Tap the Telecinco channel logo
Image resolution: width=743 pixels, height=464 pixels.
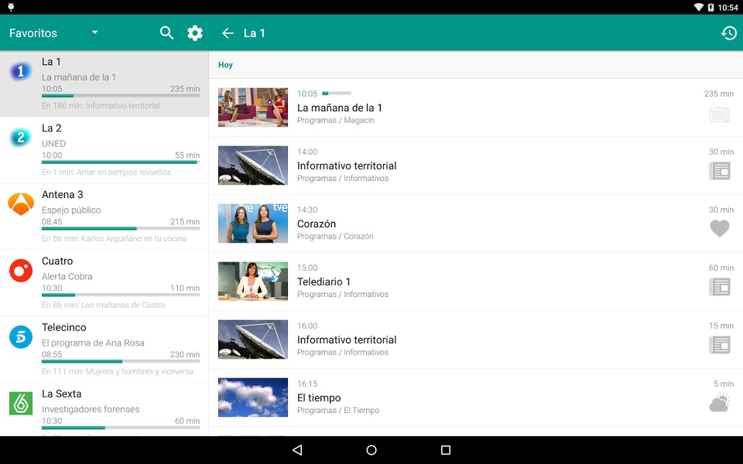[21, 336]
